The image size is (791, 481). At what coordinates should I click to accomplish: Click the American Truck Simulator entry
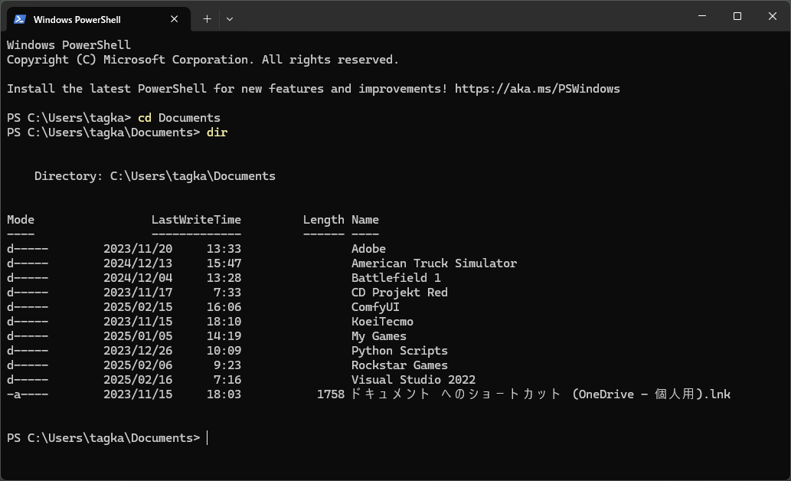433,263
